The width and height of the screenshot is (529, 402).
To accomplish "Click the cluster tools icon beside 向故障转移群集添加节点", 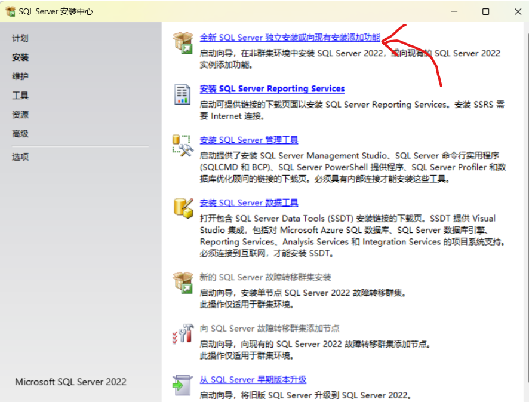I will pos(182,335).
